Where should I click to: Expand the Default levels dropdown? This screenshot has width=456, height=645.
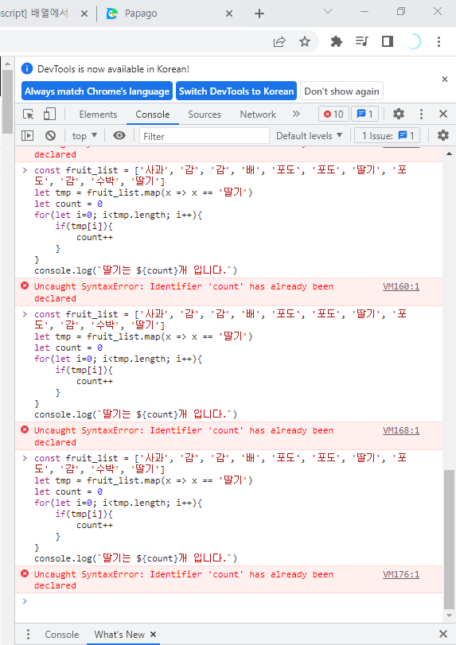pos(309,136)
